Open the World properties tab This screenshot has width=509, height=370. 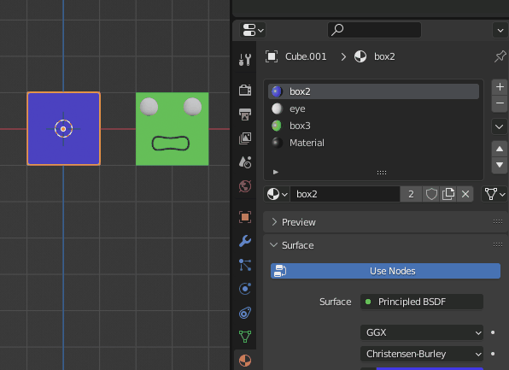point(245,186)
